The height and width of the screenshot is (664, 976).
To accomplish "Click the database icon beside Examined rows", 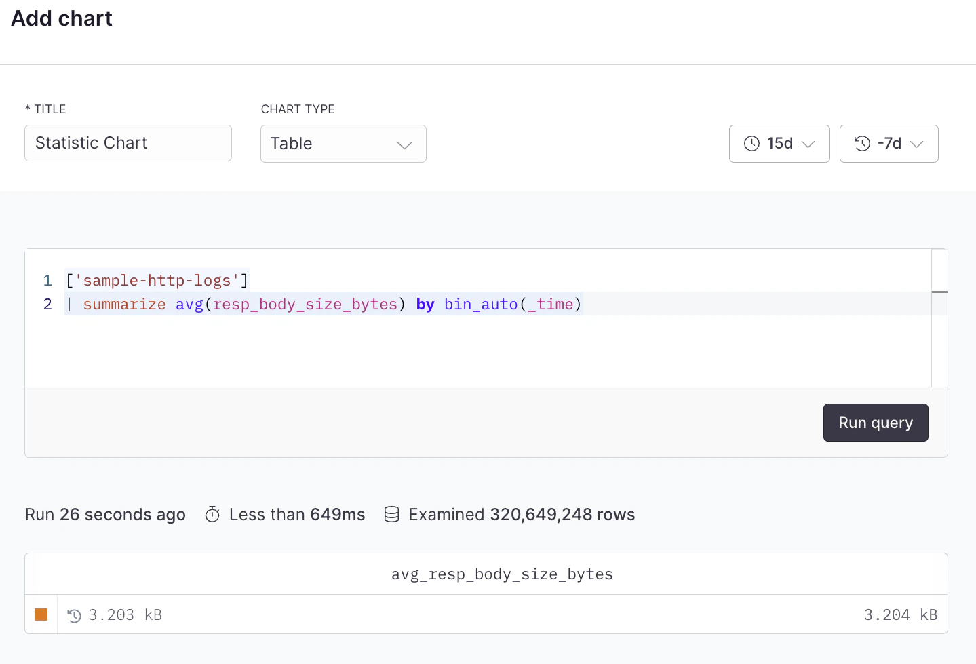I will (x=391, y=514).
